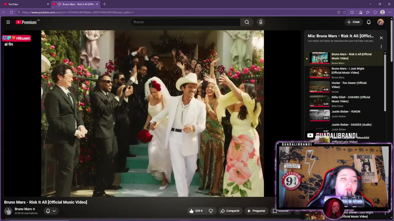Click the video player to pause

152,113
